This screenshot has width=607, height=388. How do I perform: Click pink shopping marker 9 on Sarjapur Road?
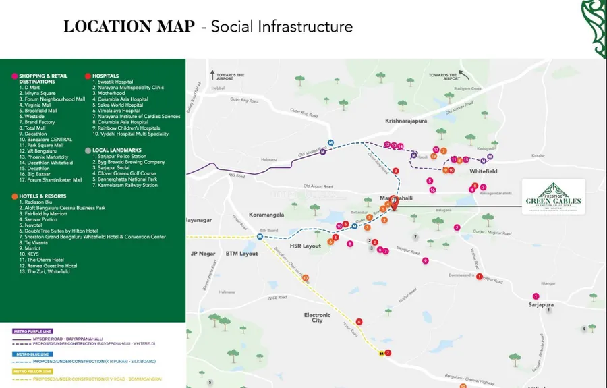pos(425,260)
